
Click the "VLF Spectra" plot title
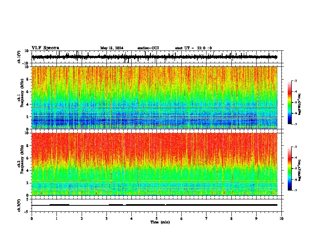pos(45,48)
